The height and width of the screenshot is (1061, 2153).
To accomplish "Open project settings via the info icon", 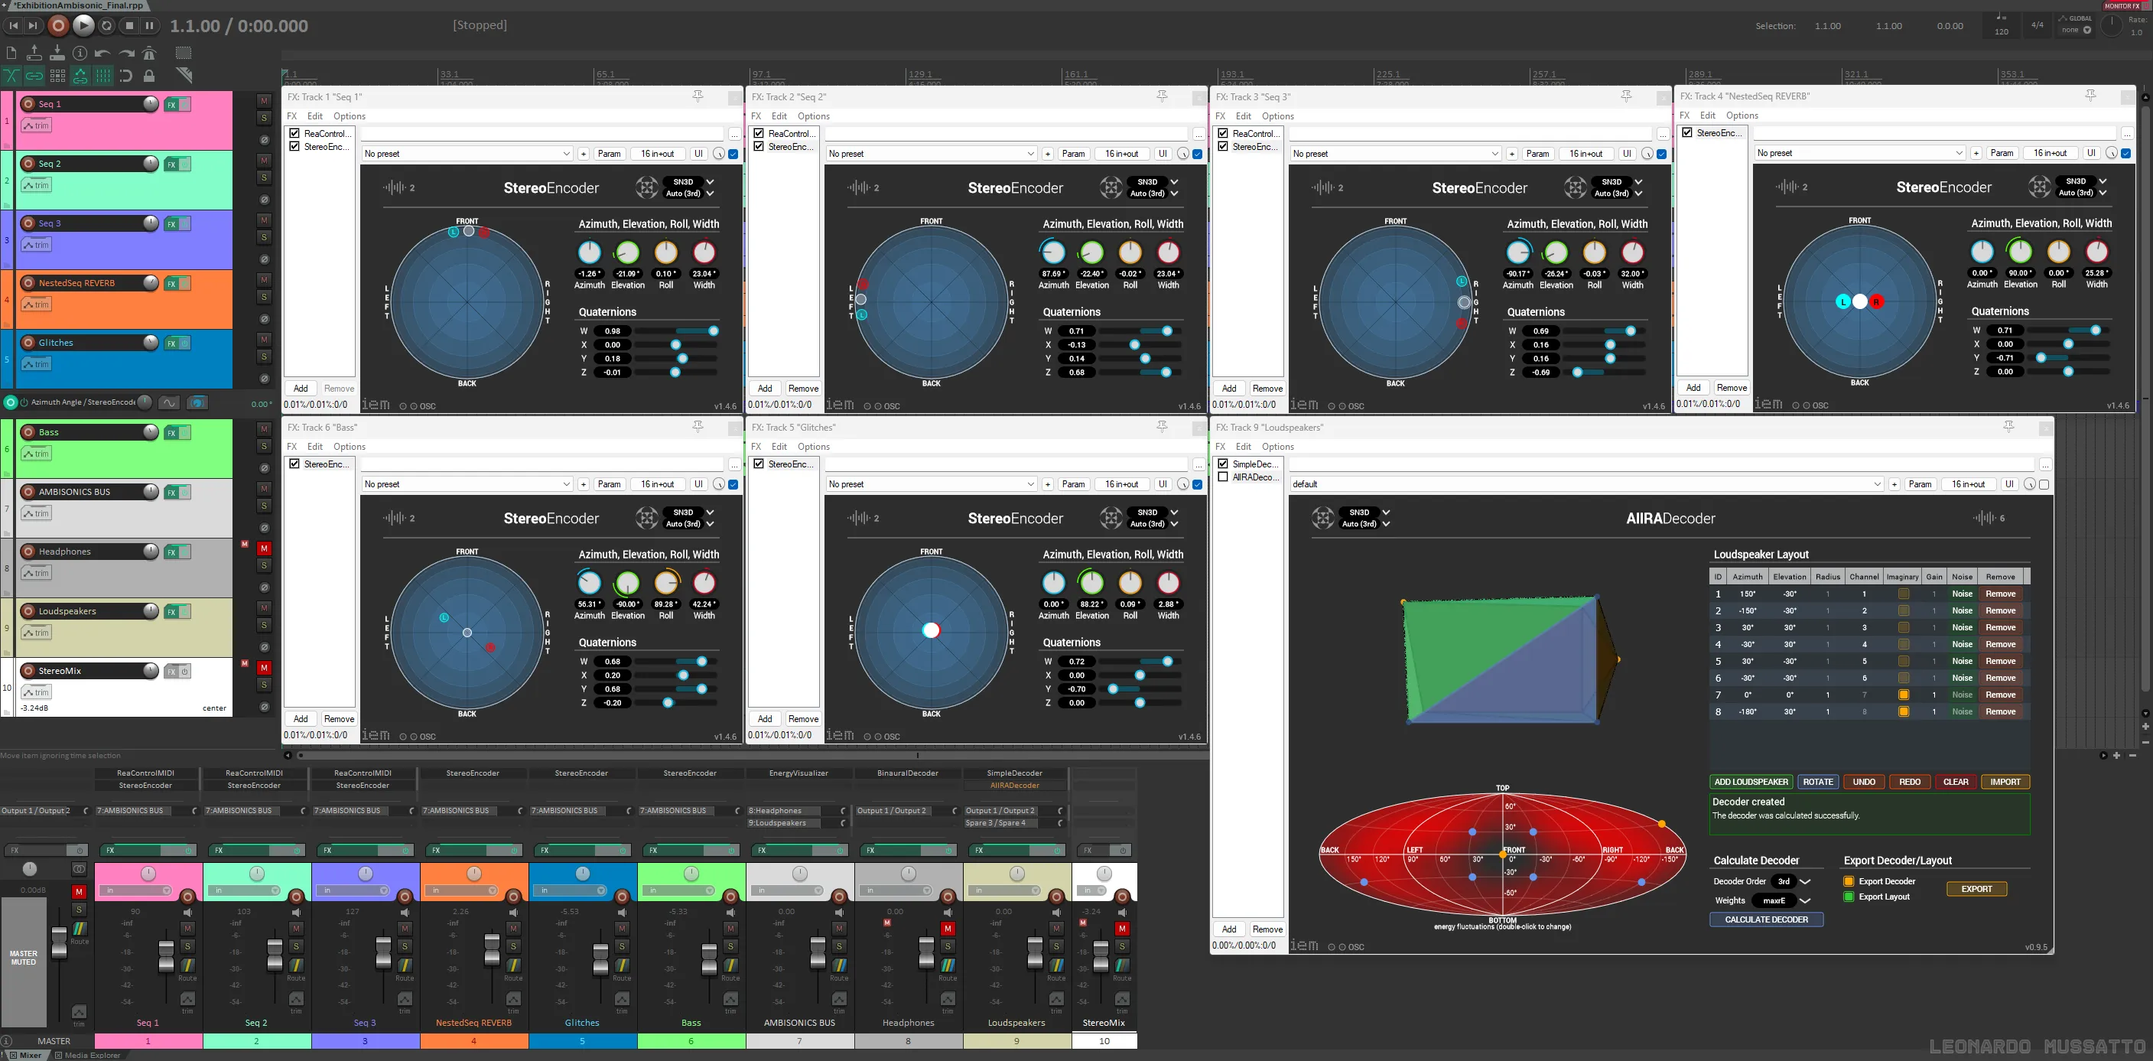I will pyautogui.click(x=80, y=52).
